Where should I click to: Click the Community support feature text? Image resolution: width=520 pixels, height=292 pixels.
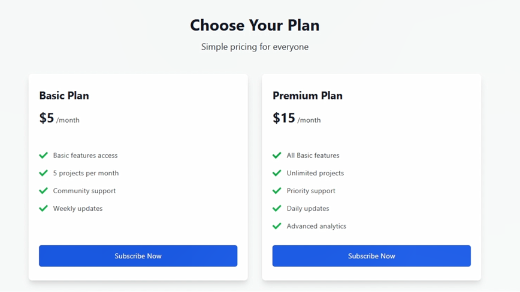84,191
